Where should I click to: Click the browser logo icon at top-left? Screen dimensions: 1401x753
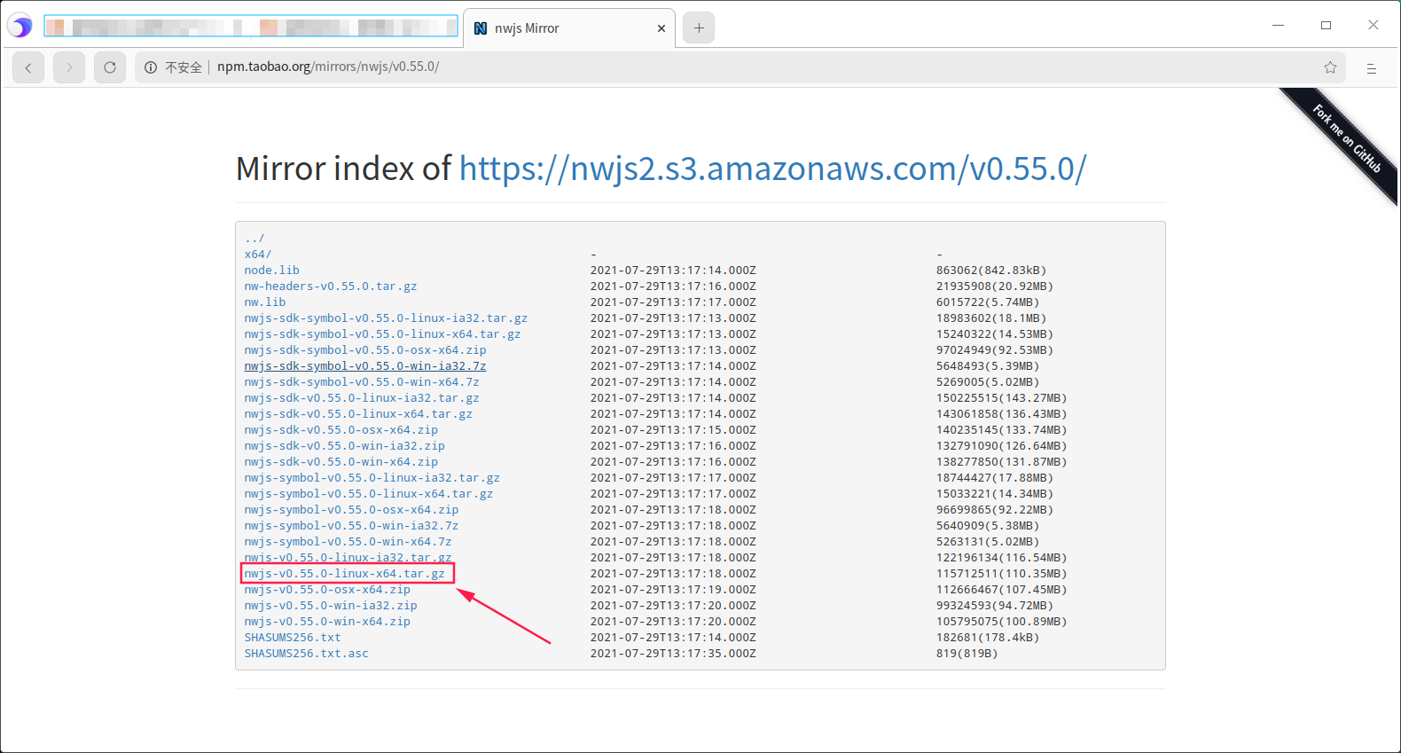click(20, 27)
